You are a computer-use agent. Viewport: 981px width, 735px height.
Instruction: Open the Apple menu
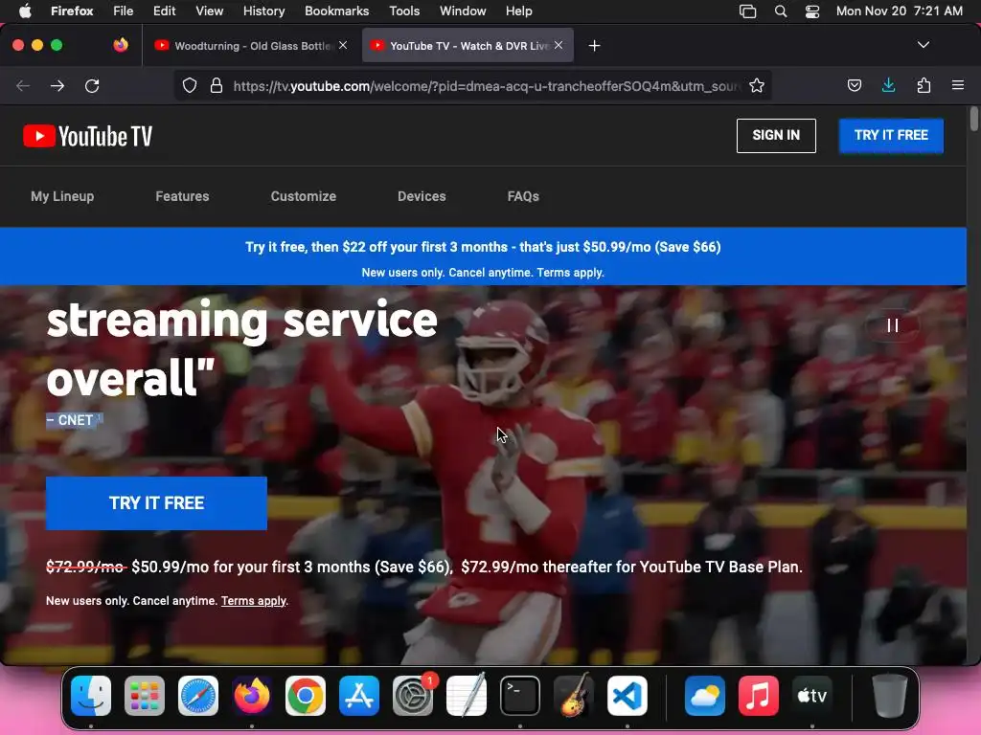click(25, 11)
